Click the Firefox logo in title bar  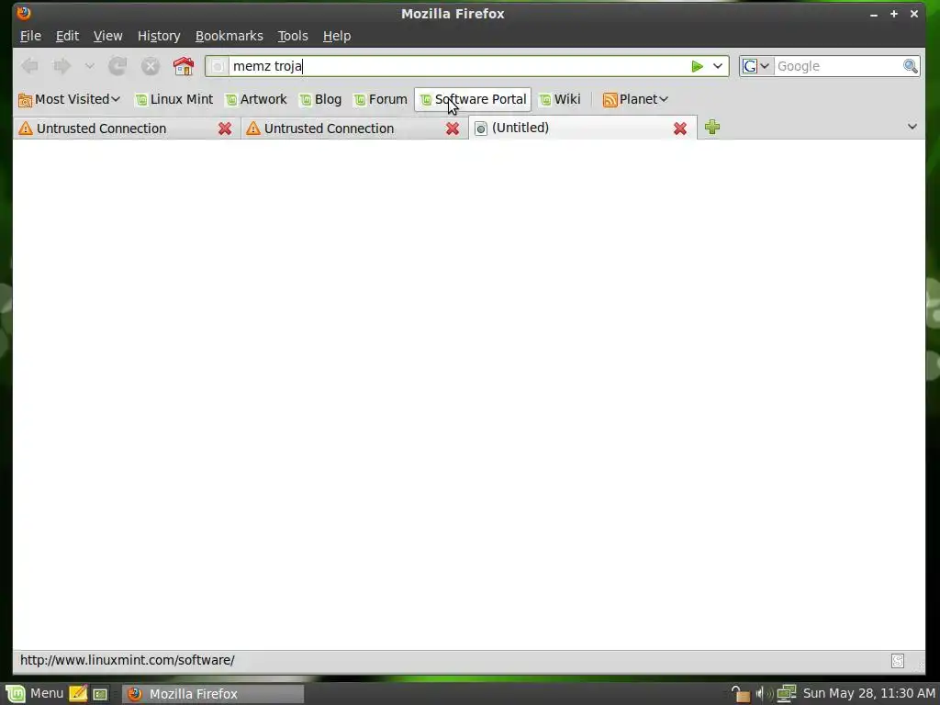pyautogui.click(x=24, y=13)
